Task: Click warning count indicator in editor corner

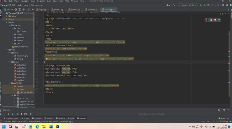Action: [x=221, y=14]
